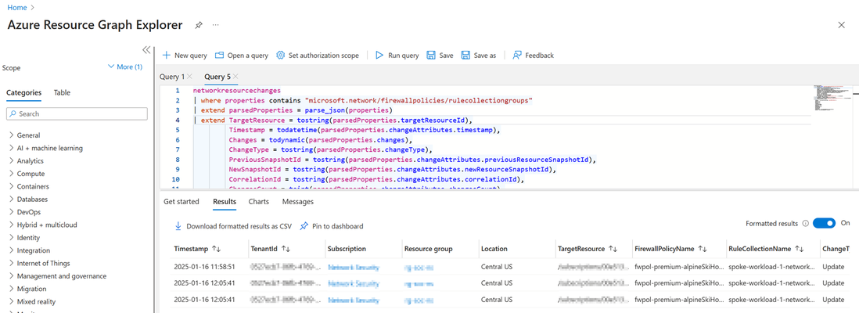
Task: Open Feedback from the toolbar
Action: pyautogui.click(x=533, y=56)
